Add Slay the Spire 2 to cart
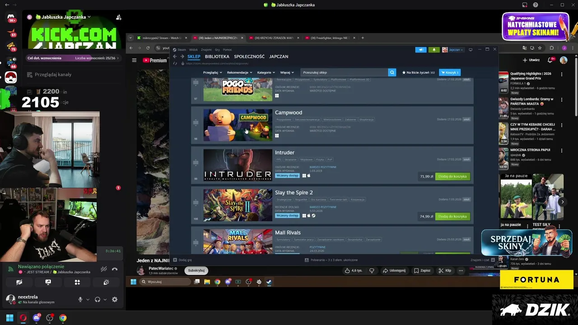Image resolution: width=578 pixels, height=325 pixels. coord(452,216)
